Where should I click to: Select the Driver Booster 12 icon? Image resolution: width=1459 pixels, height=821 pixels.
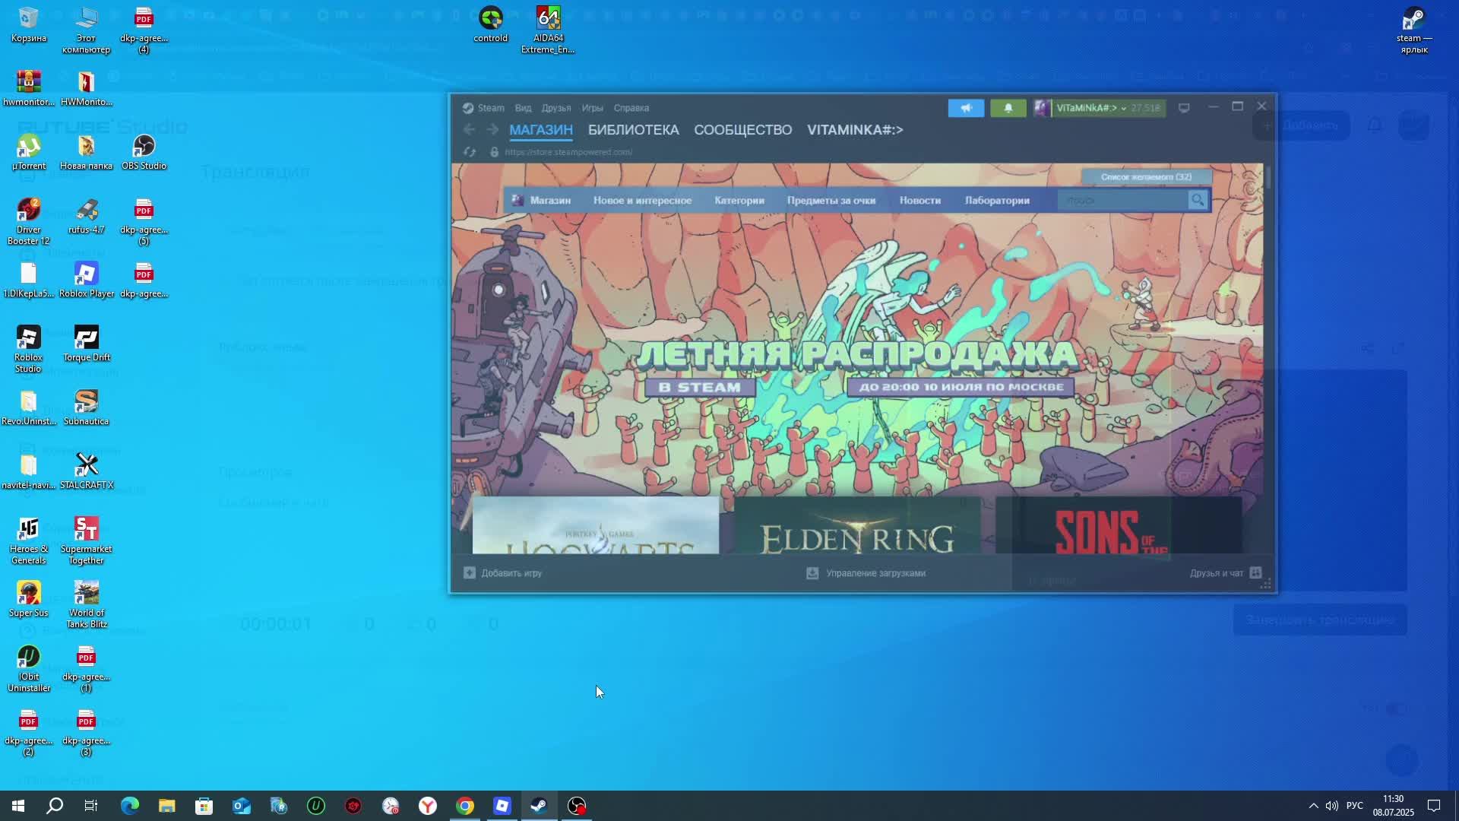[29, 221]
